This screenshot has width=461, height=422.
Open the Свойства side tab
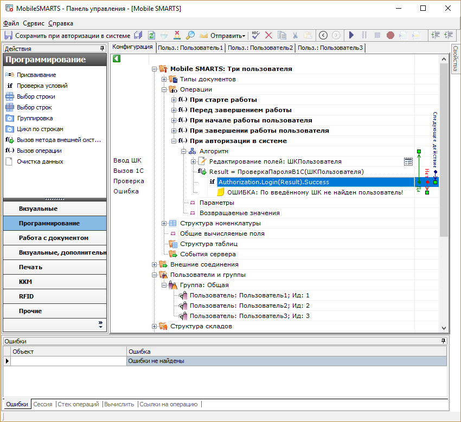point(455,58)
